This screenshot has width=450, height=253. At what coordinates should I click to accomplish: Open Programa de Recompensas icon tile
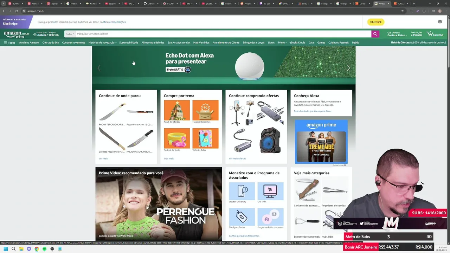pos(270,217)
